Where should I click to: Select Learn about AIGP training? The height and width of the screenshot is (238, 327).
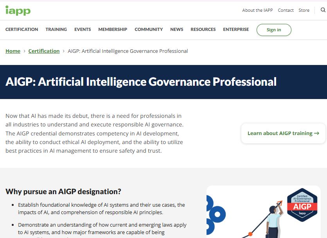coord(280,133)
